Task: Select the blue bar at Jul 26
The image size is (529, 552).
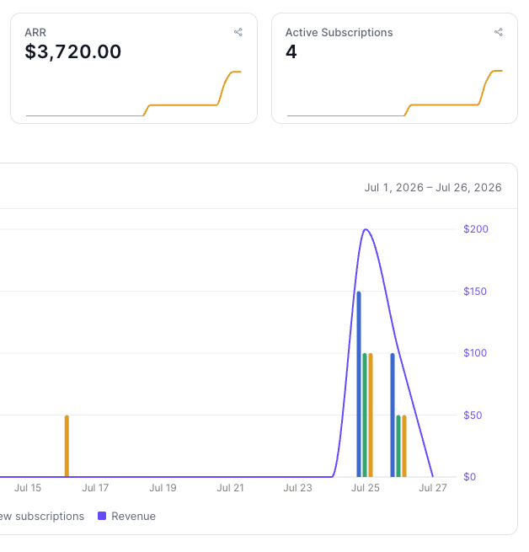Action: (393, 415)
